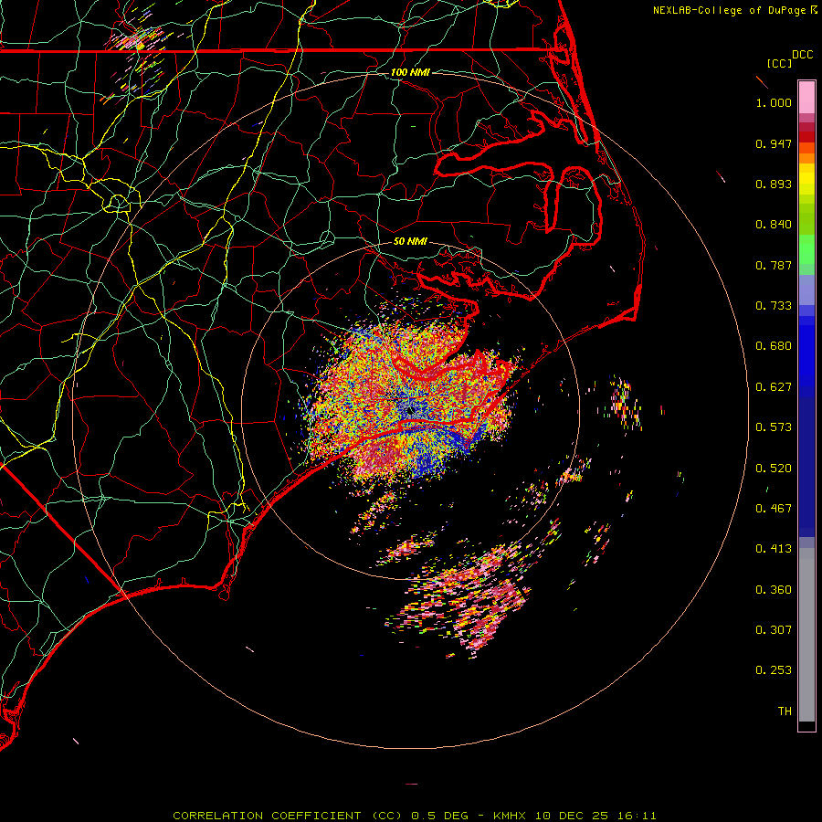
Task: Click the 0.840 scale value
Action: (x=774, y=225)
